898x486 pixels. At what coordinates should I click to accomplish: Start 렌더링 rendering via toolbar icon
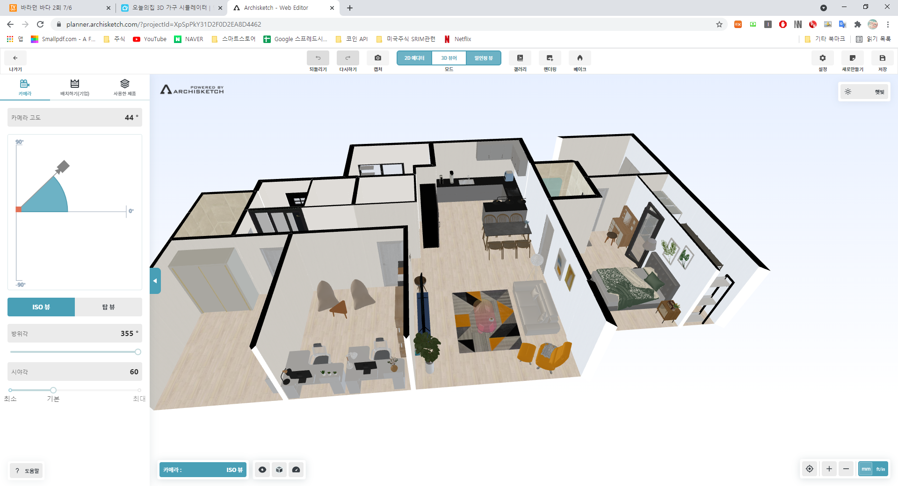click(x=550, y=58)
